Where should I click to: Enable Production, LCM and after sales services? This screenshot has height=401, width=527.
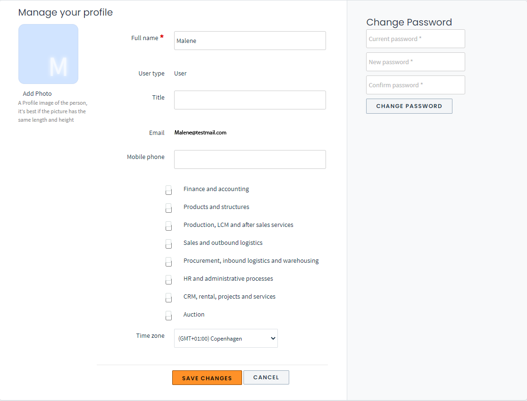point(168,226)
